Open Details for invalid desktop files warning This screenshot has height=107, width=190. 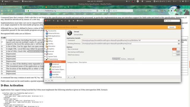172,27
